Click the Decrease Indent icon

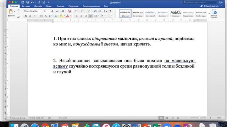pos(95,11)
